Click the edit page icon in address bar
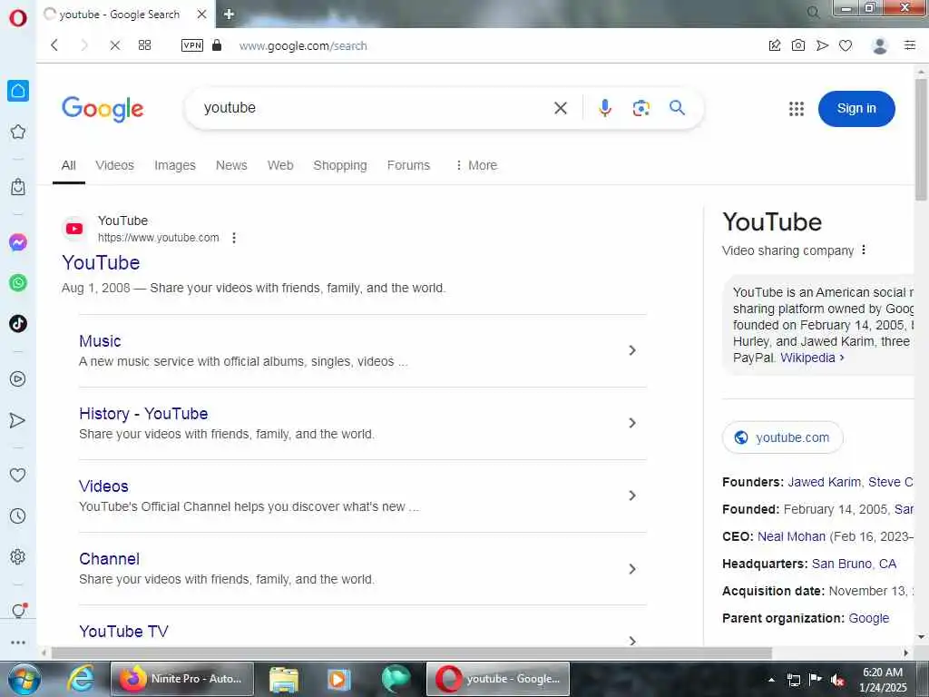929x697 pixels. pos(775,45)
